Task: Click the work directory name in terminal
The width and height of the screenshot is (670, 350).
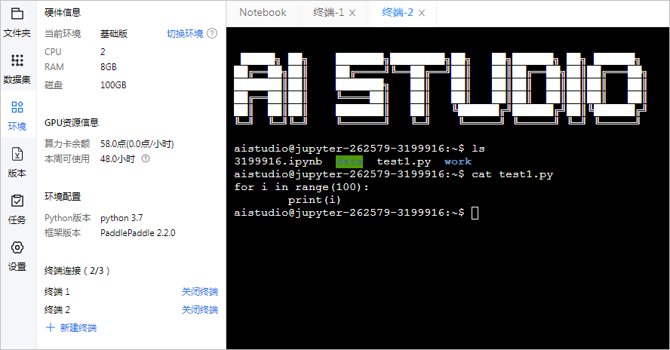Action: (458, 161)
